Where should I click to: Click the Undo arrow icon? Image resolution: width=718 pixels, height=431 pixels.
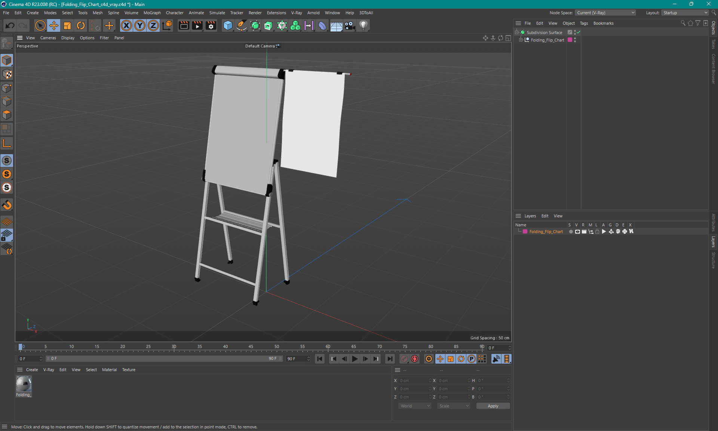[x=10, y=25]
